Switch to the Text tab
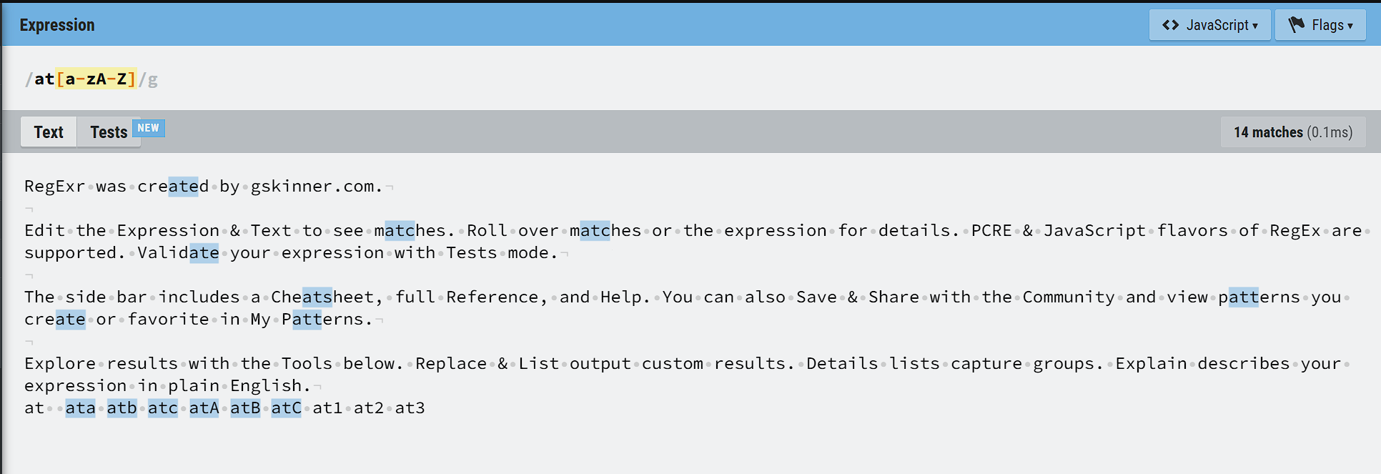This screenshot has width=1381, height=474. coord(49,132)
